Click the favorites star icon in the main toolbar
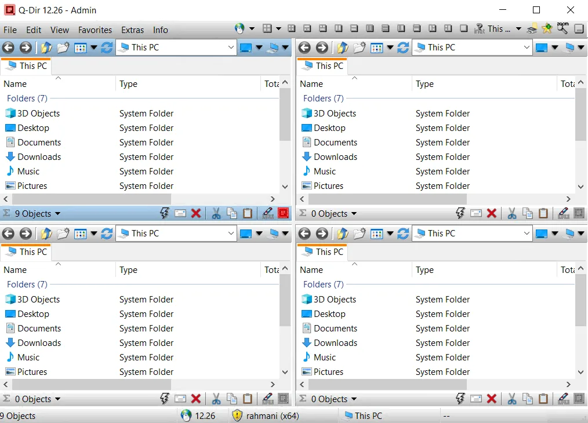This screenshot has height=423, width=588. click(547, 28)
